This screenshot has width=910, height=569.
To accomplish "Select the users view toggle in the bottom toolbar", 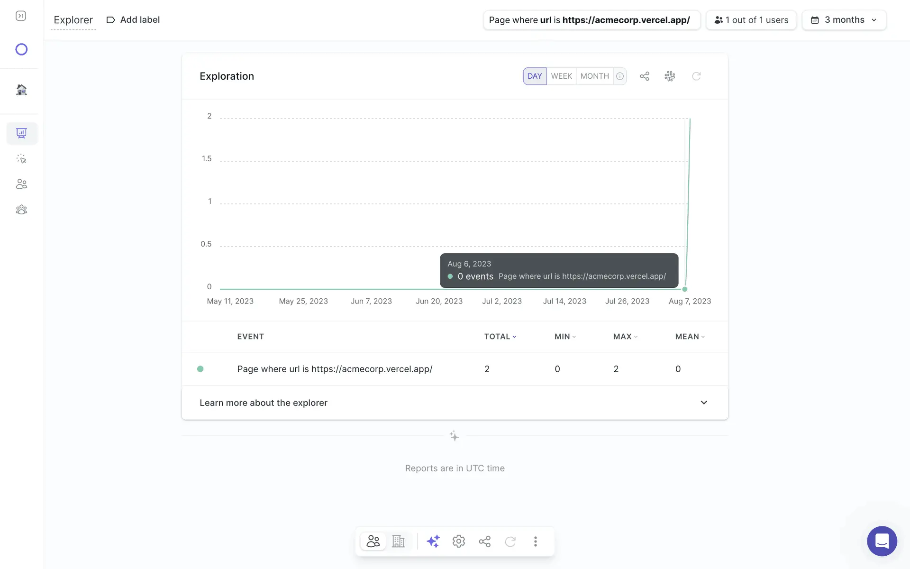I will (x=373, y=541).
